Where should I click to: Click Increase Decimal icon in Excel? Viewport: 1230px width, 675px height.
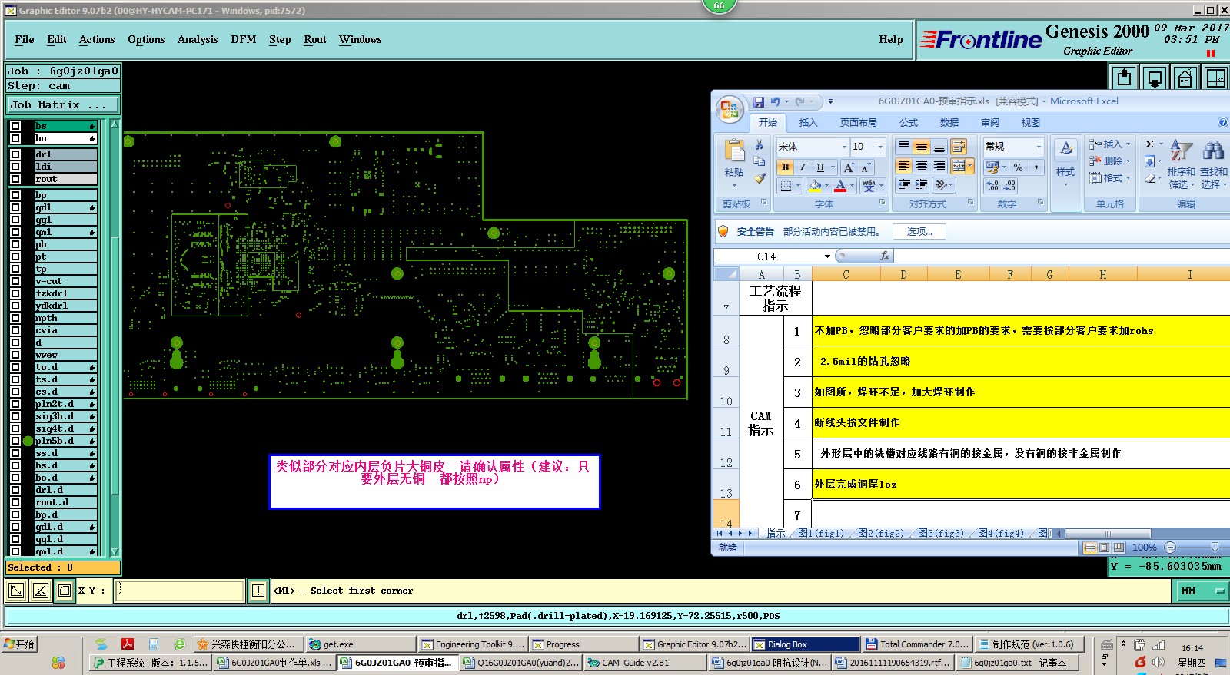992,186
